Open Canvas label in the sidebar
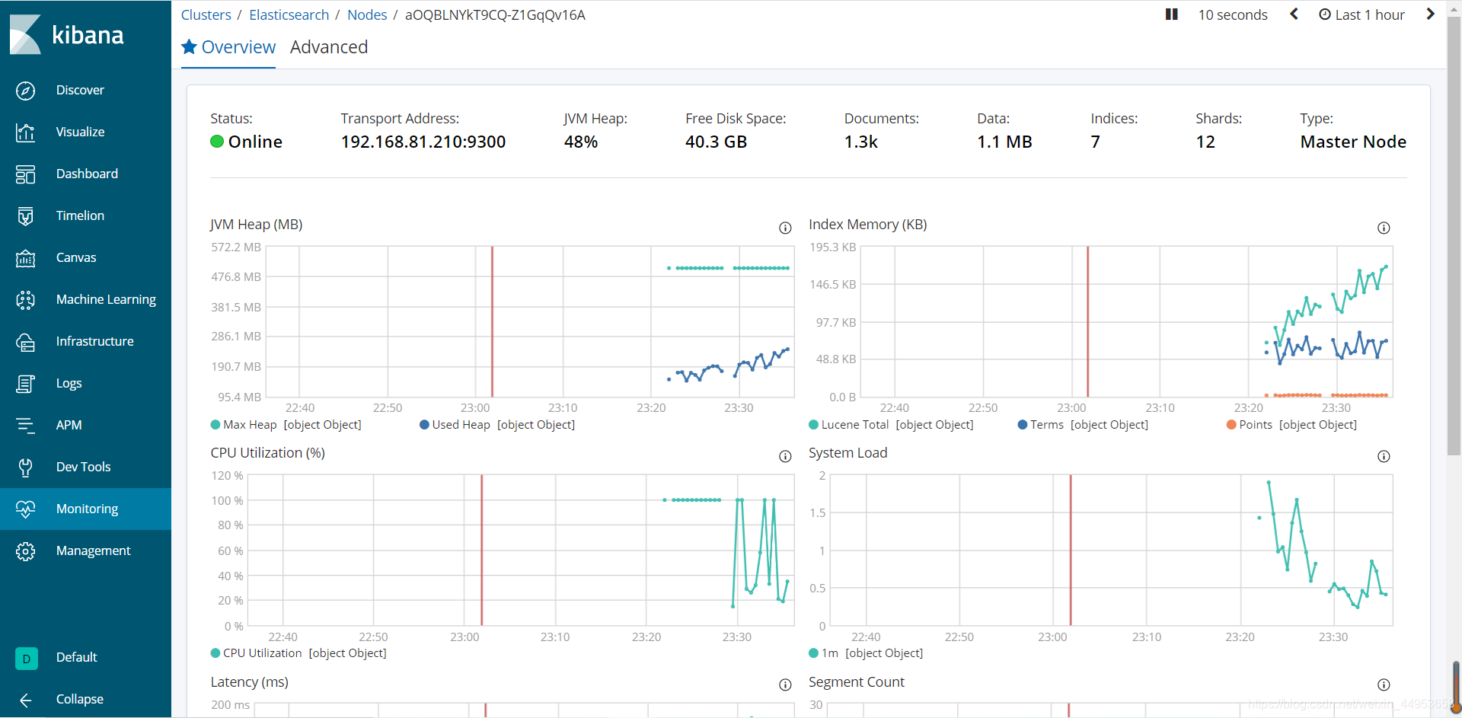 pyautogui.click(x=76, y=258)
